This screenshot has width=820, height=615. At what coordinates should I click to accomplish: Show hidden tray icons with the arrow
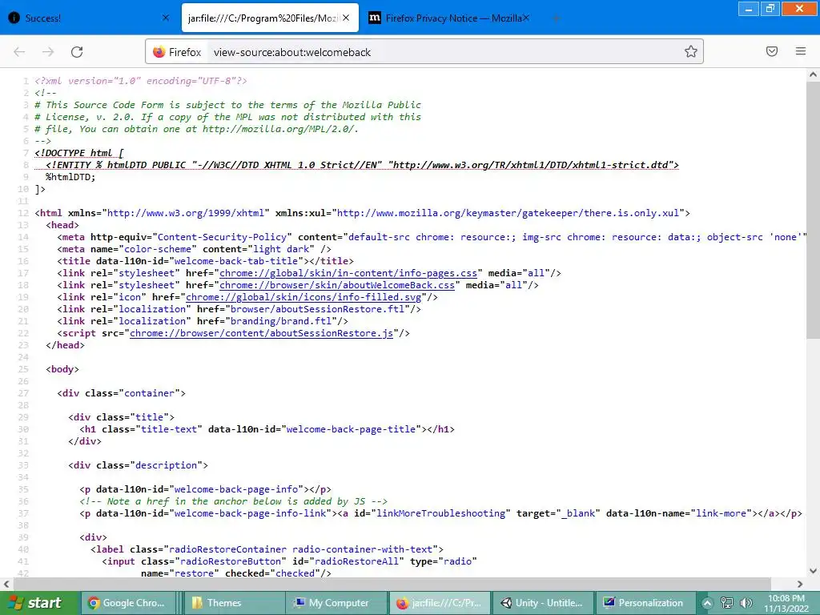[707, 603]
